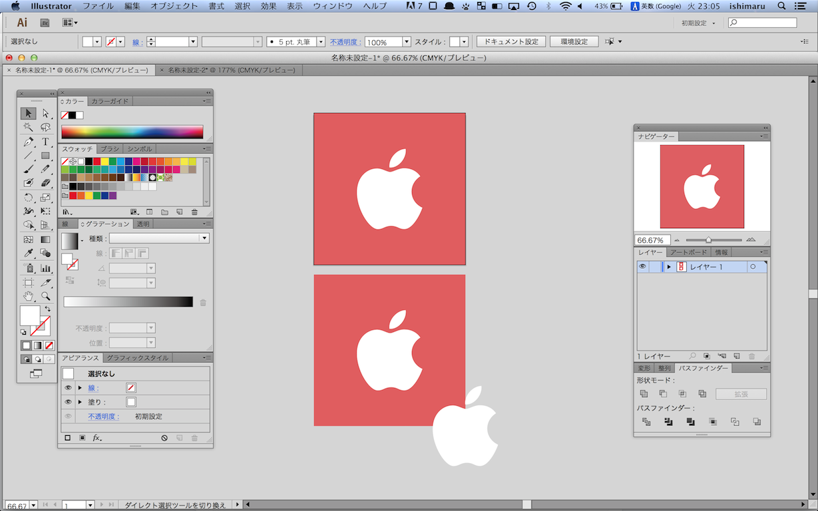Set fill to None mode button
The height and width of the screenshot is (511, 818).
tap(49, 345)
